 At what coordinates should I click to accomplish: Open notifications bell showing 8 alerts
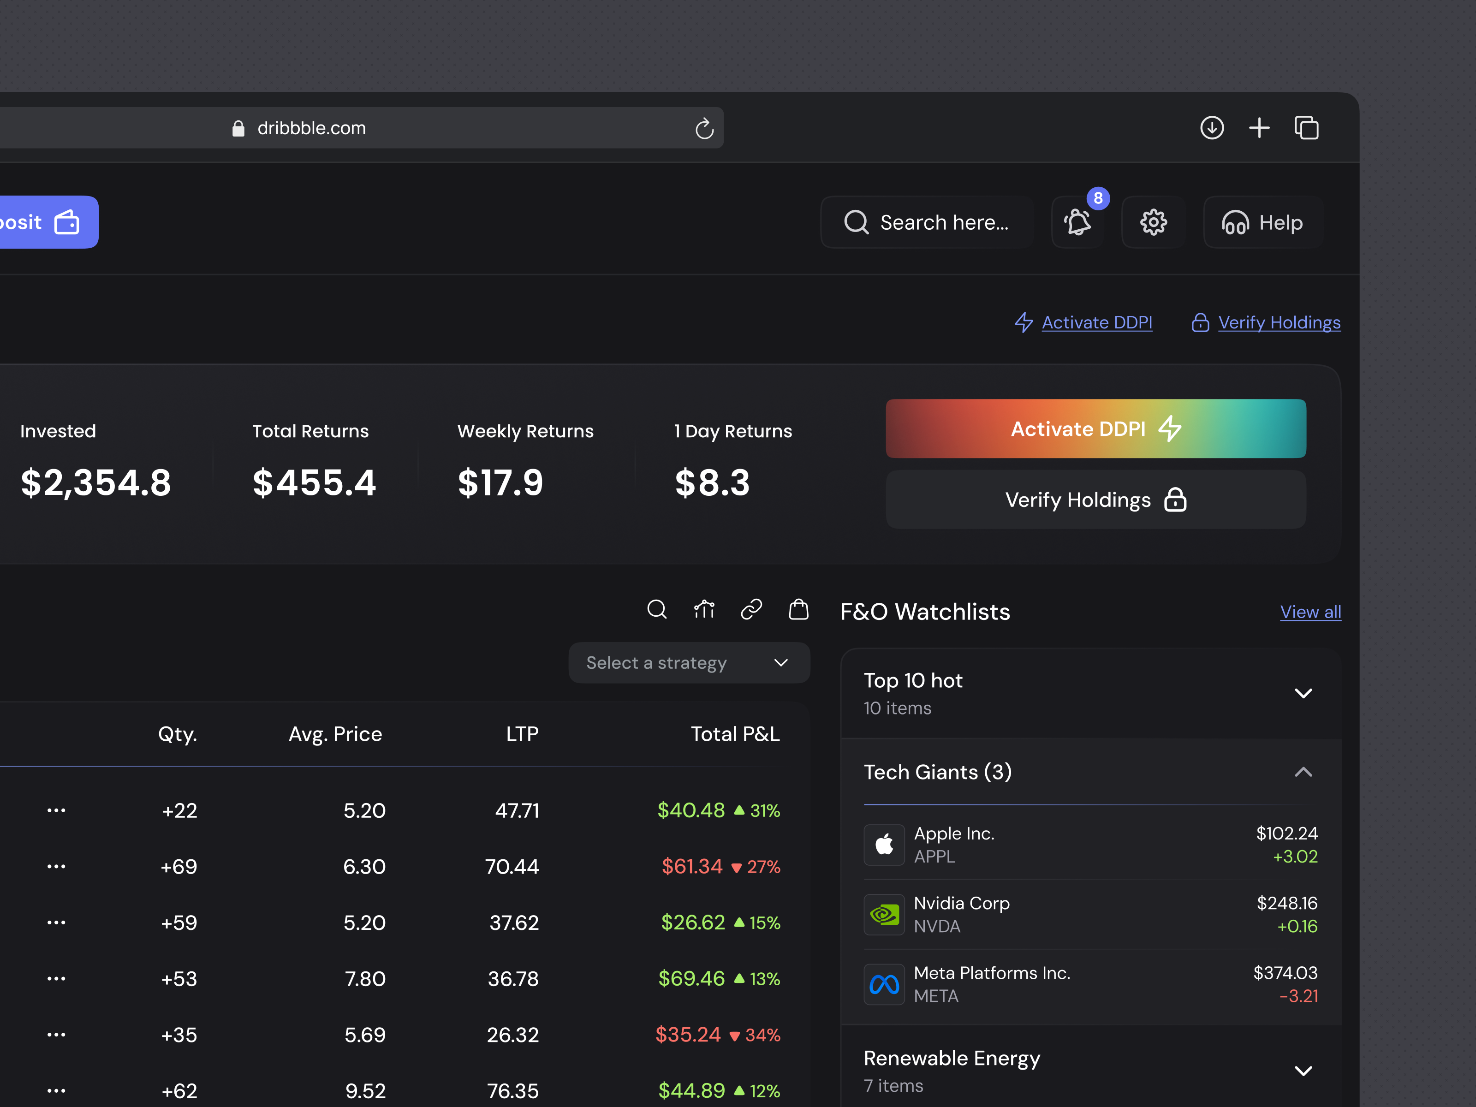[1077, 222]
